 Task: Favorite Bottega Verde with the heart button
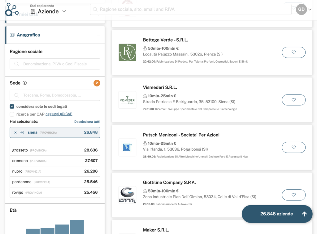pos(293,52)
